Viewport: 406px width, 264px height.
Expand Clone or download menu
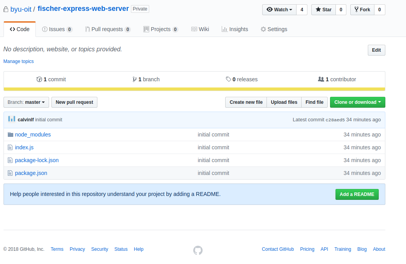(x=358, y=102)
